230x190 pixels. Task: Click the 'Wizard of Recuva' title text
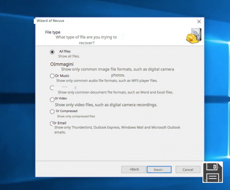click(50, 20)
